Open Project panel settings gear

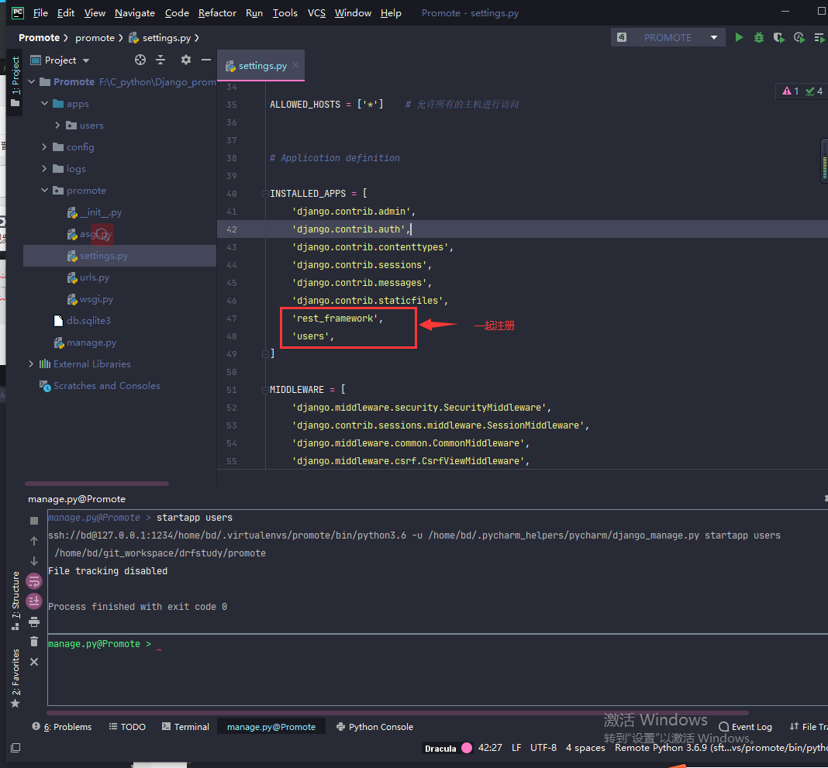pos(186,60)
